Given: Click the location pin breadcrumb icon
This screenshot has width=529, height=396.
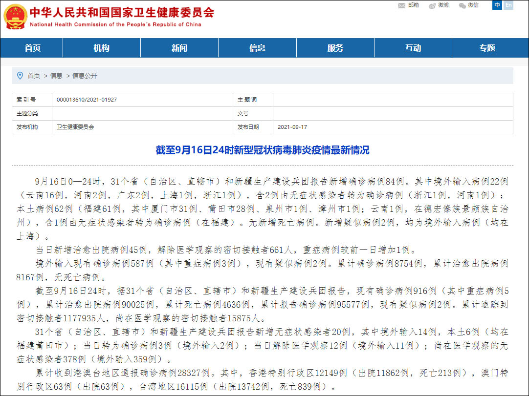Looking at the screenshot, I should click(20, 76).
